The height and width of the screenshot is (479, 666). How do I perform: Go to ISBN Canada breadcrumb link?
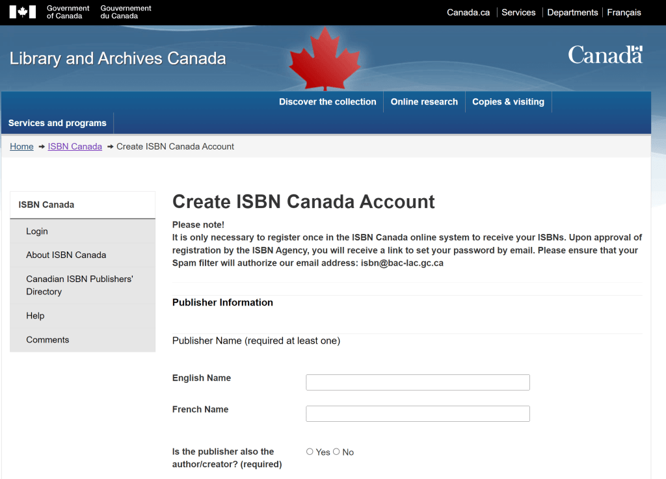click(x=75, y=146)
